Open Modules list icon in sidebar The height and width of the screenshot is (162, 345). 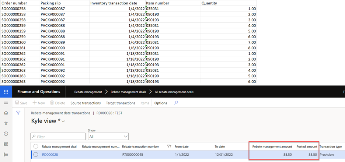(6, 154)
